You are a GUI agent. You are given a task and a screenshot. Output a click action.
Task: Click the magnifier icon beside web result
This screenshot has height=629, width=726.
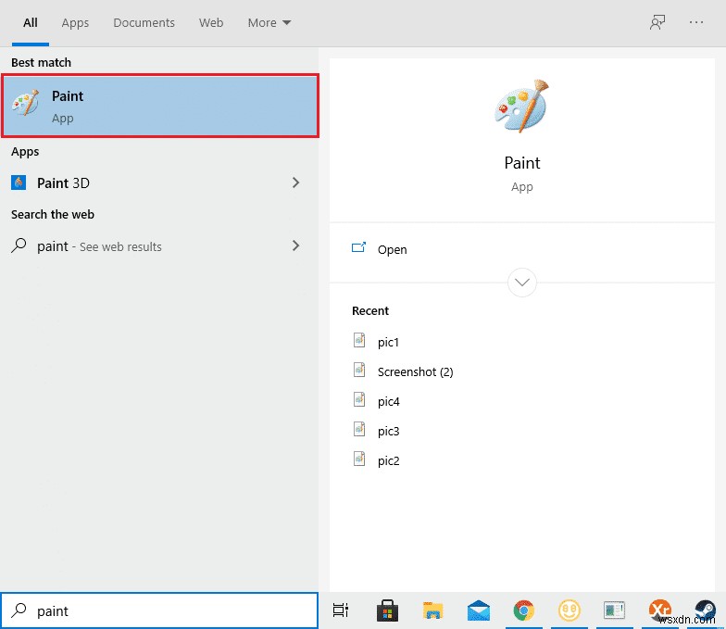pos(19,246)
